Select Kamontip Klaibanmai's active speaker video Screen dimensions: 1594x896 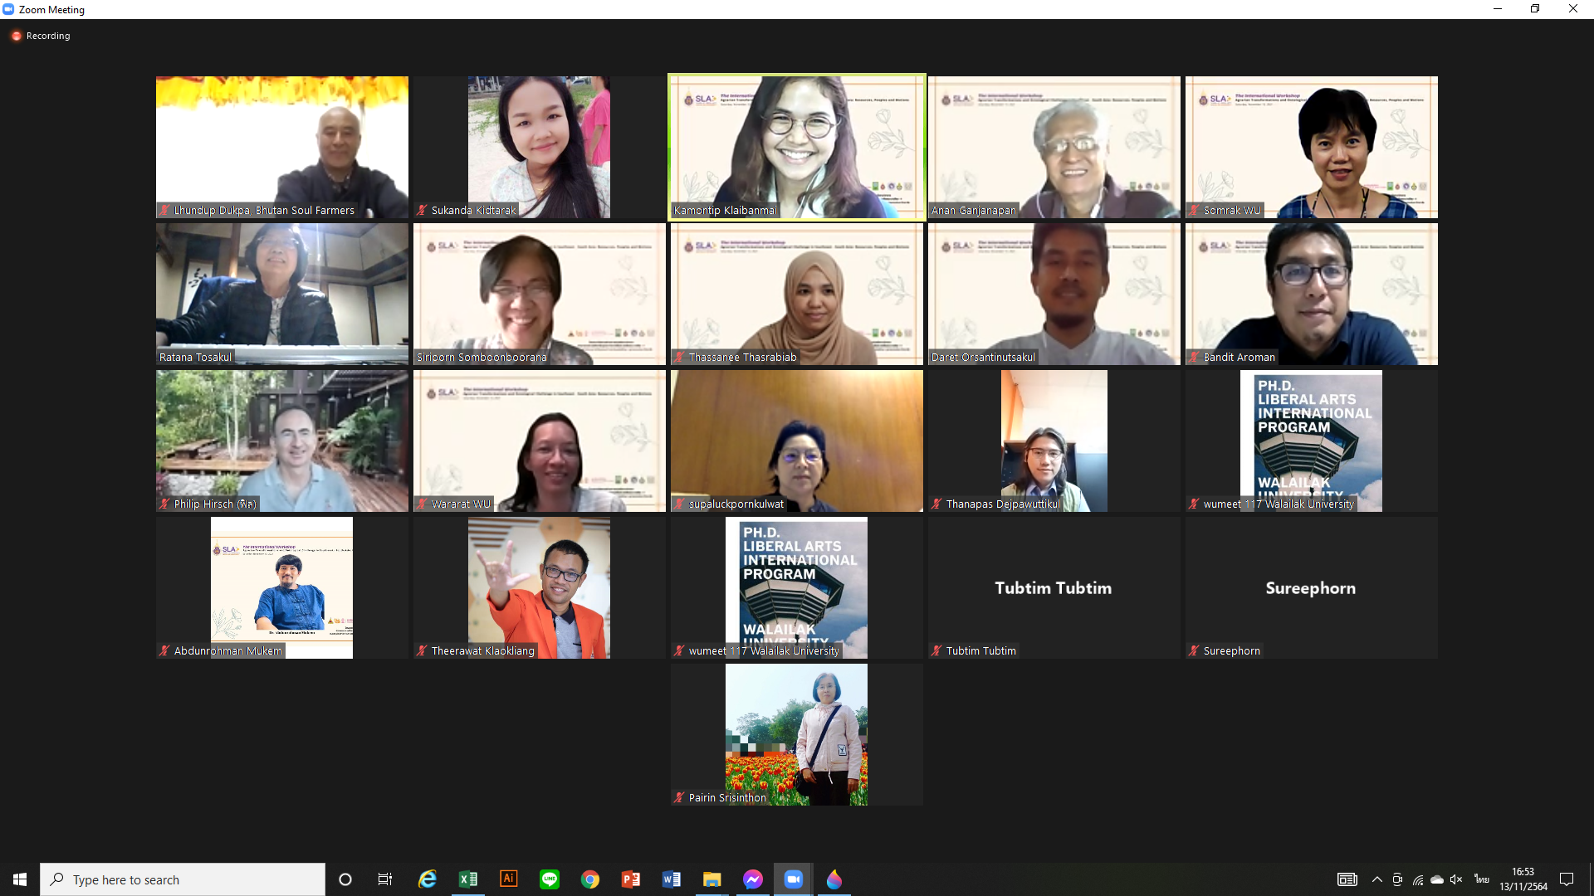click(x=796, y=147)
